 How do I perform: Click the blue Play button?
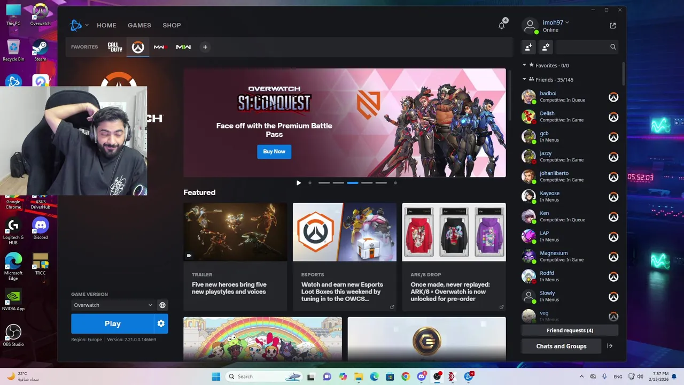(112, 324)
